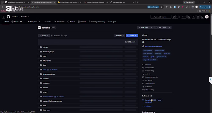
Task: Expand the Star lists dropdown arrow
Action: (170, 28)
